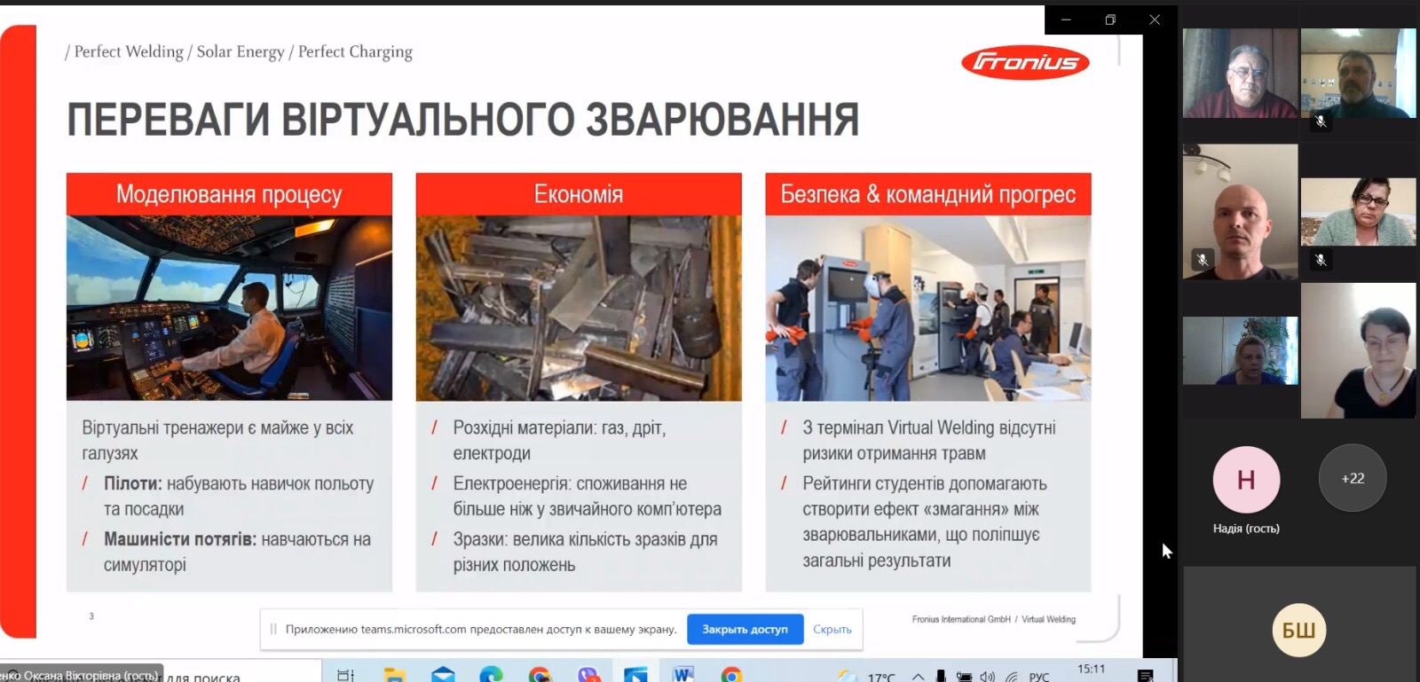The image size is (1420, 682).
Task: Grab the sharing bar drag handle
Action: point(273,629)
